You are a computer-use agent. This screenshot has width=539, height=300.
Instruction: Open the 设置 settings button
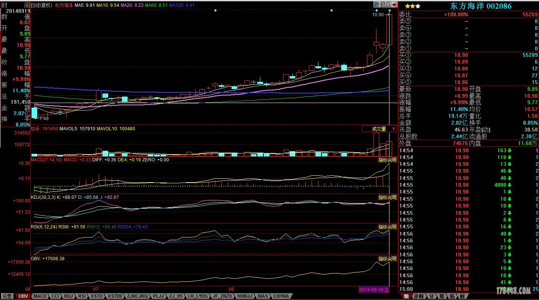[x=7, y=296]
